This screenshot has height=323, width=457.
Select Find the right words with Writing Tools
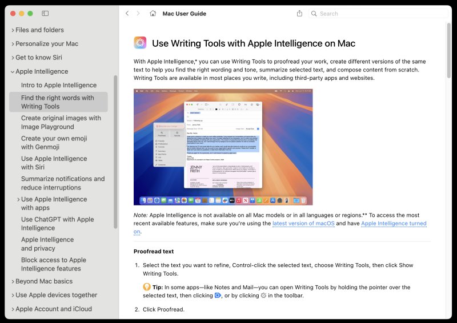58,102
